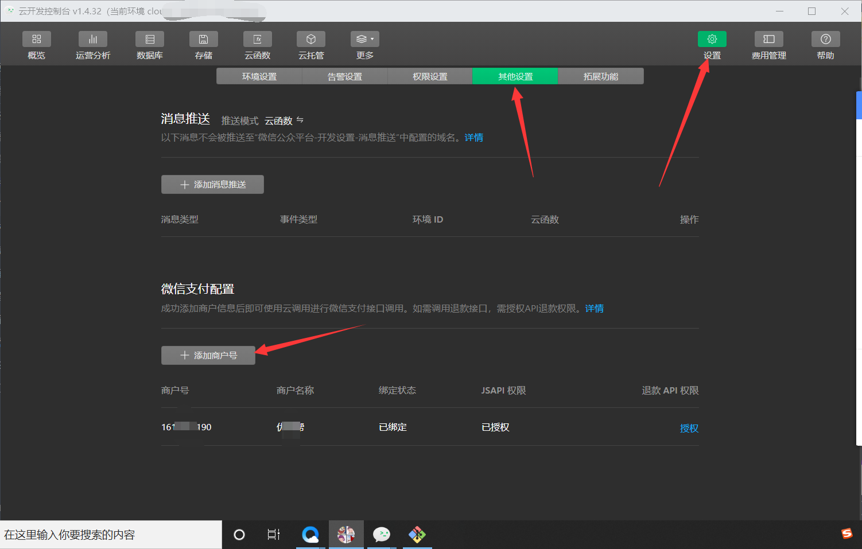Open the 拓展功能 tab

pyautogui.click(x=600, y=76)
